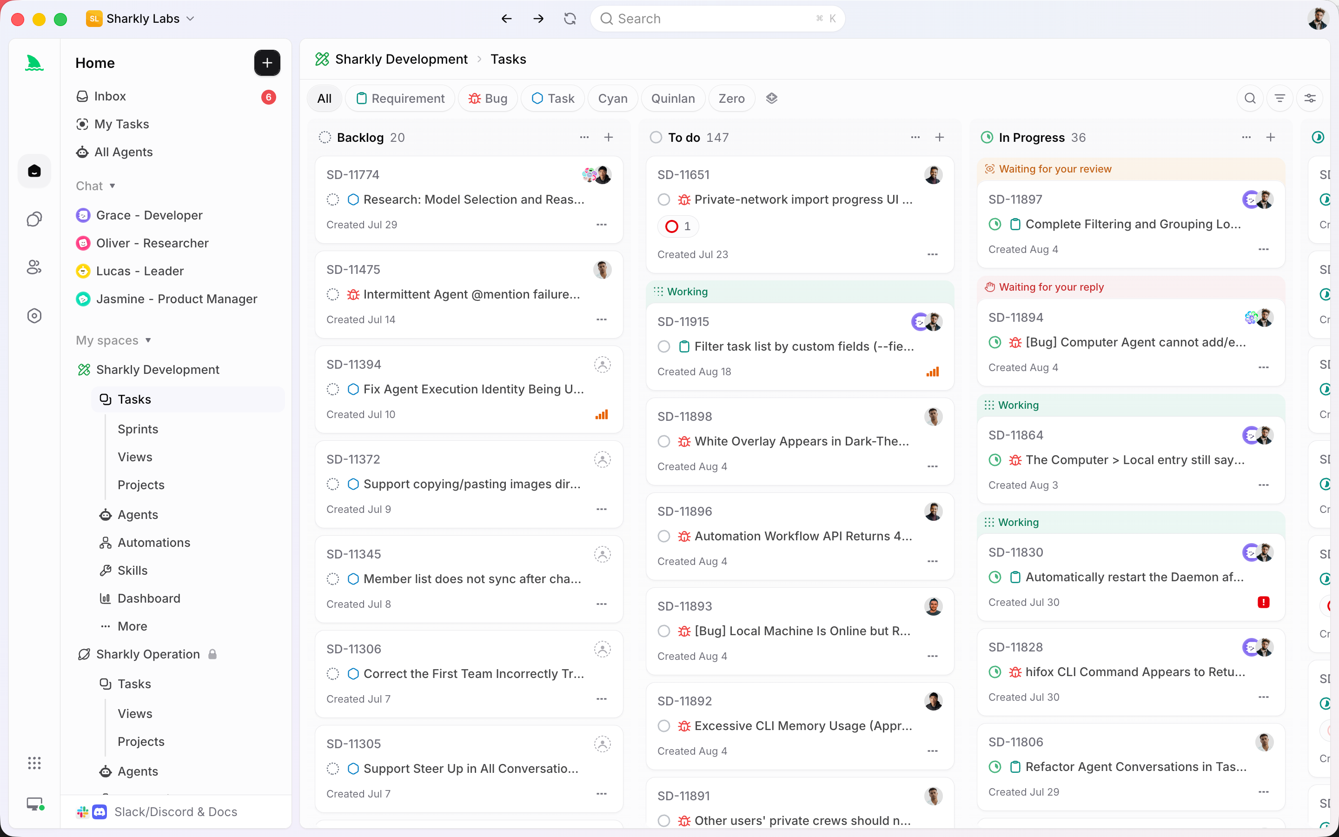The height and width of the screenshot is (837, 1339).
Task: Select the Requirement filter tab
Action: (400, 98)
